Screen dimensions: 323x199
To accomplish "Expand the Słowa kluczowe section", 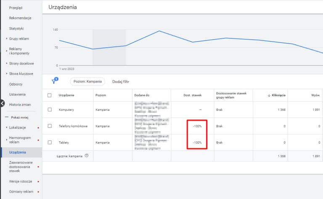I will point(7,73).
